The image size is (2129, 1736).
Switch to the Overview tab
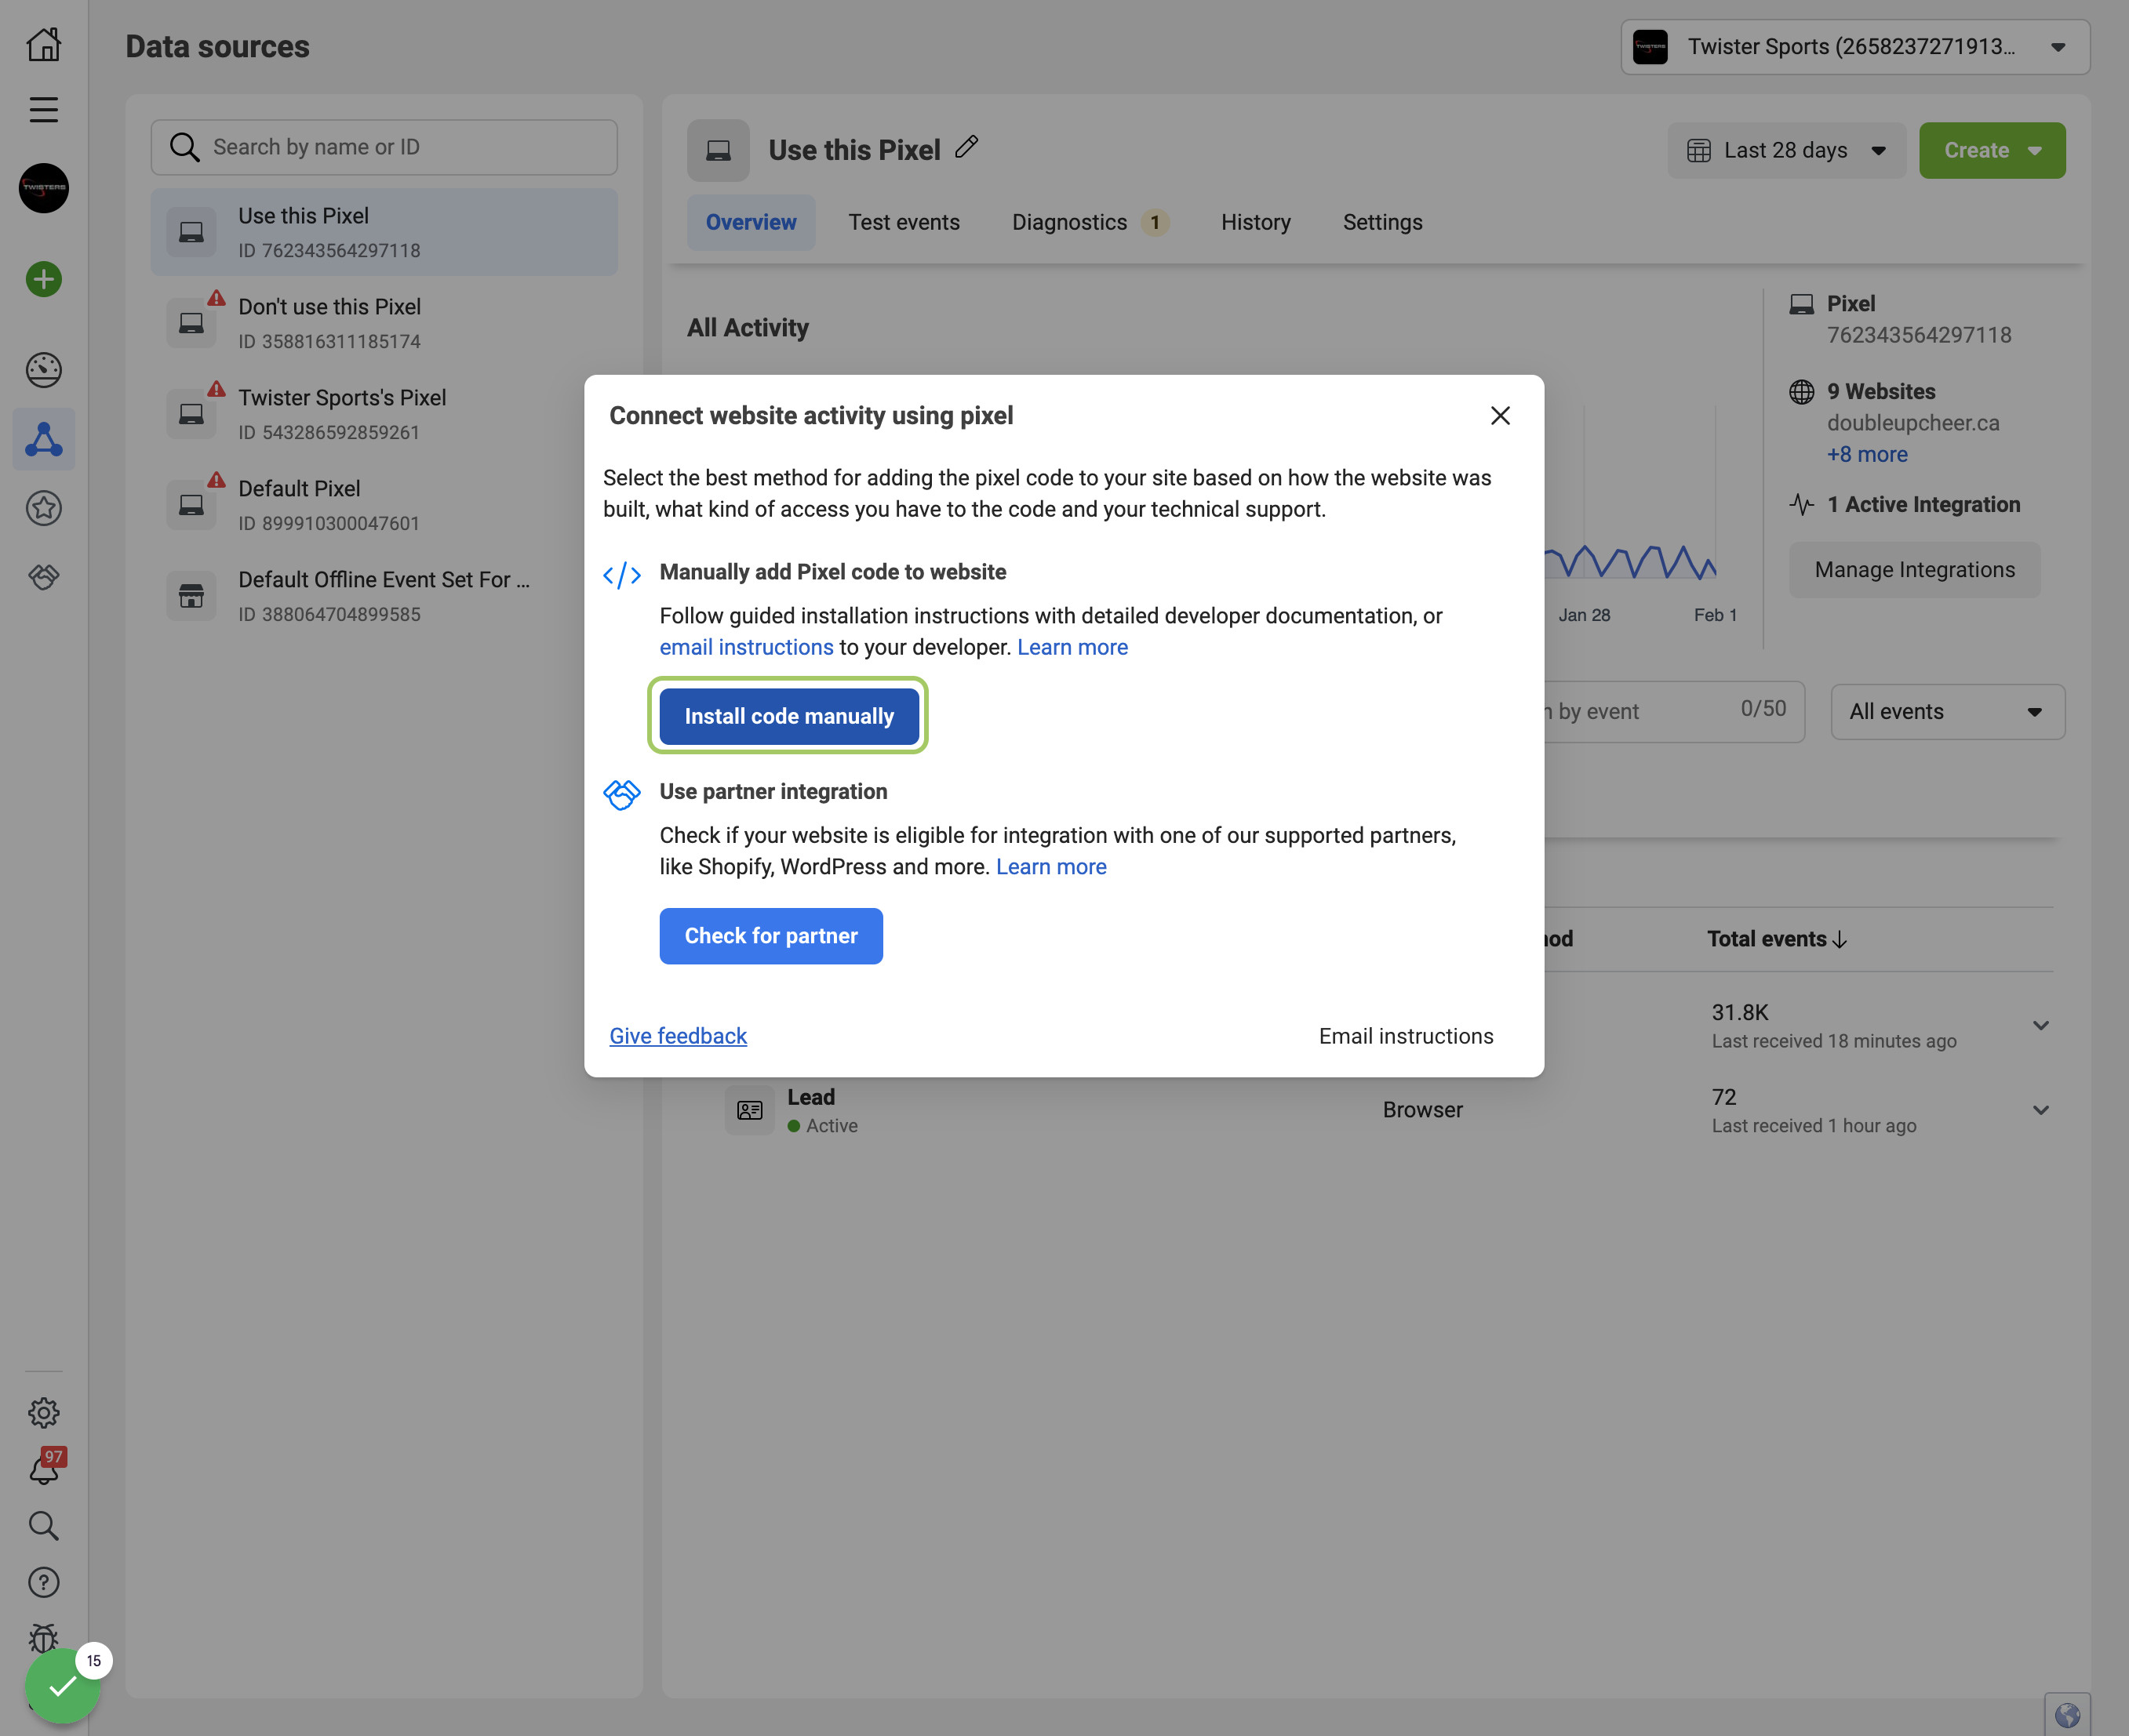[751, 222]
